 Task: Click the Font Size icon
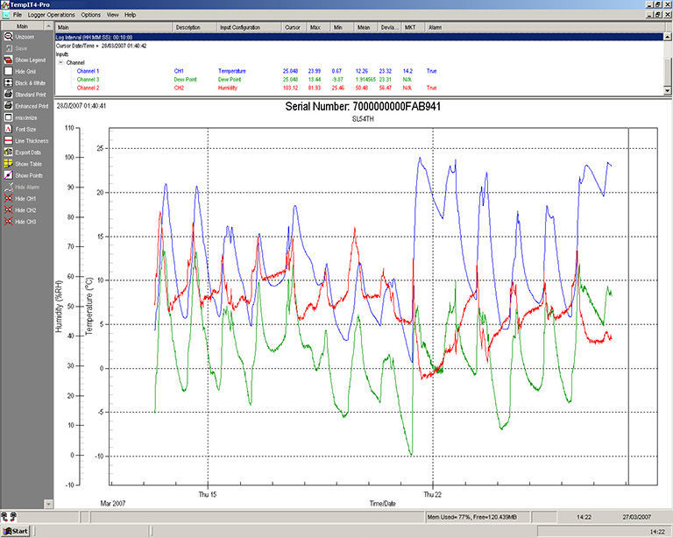[x=8, y=129]
